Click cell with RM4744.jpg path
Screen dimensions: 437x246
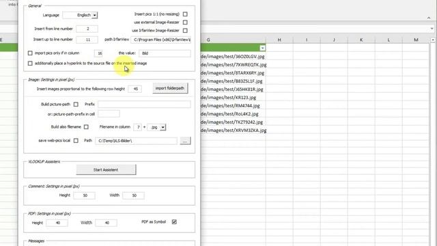coord(233,106)
